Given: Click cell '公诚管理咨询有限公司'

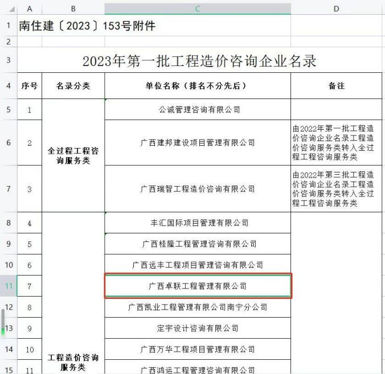Looking at the screenshot, I should tap(198, 109).
